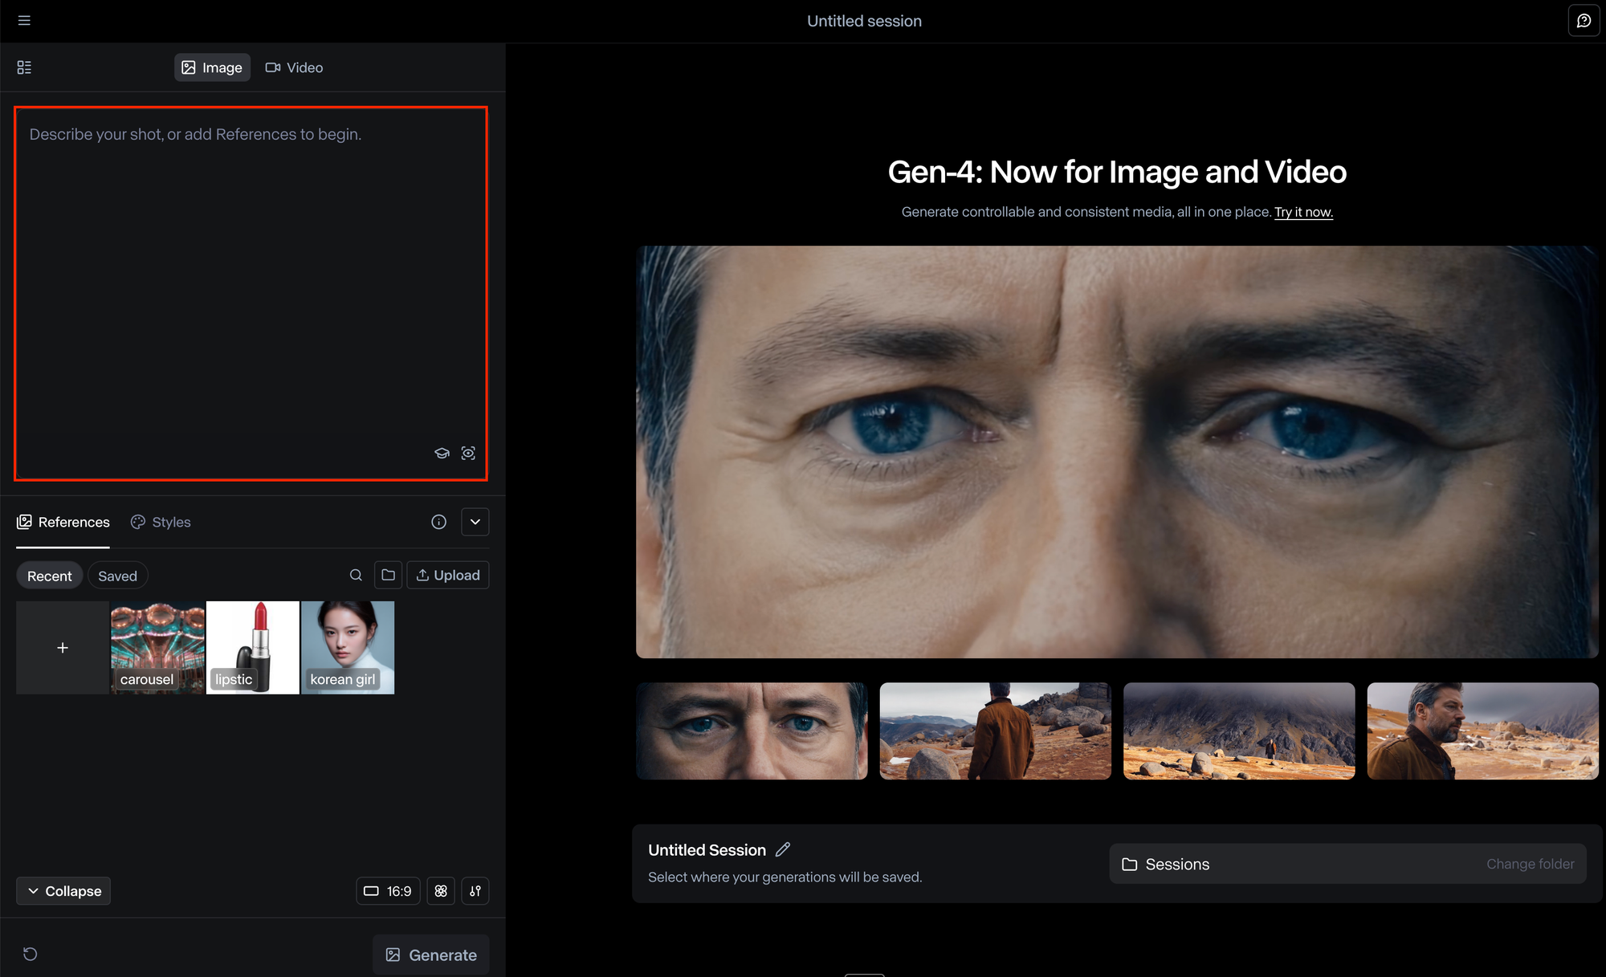This screenshot has width=1606, height=977.
Task: Click the frame capture icon in prompt box
Action: click(468, 454)
